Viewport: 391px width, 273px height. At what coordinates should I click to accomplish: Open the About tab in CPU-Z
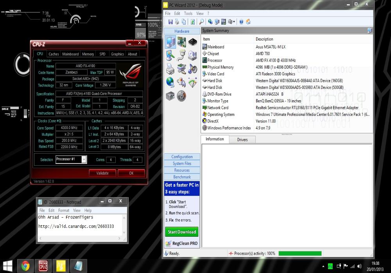[x=133, y=54]
